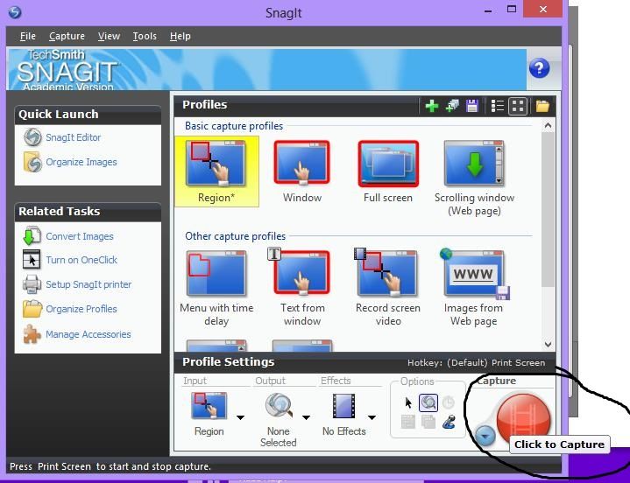
Task: Open the Capture menu
Action: pos(67,36)
